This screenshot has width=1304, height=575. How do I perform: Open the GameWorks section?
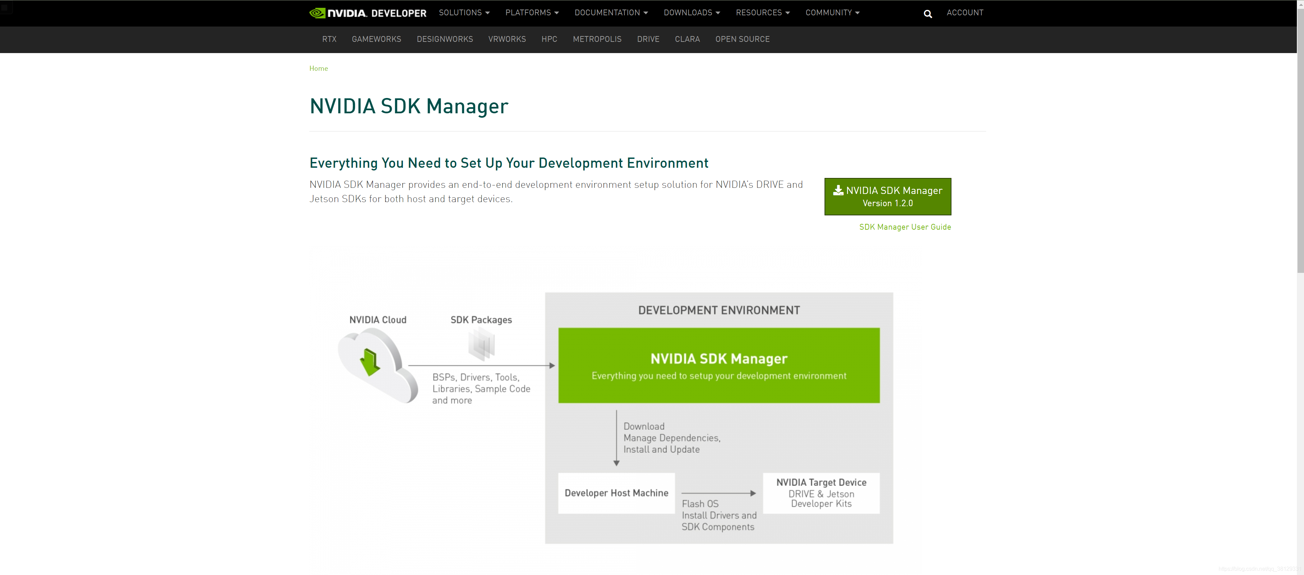376,39
